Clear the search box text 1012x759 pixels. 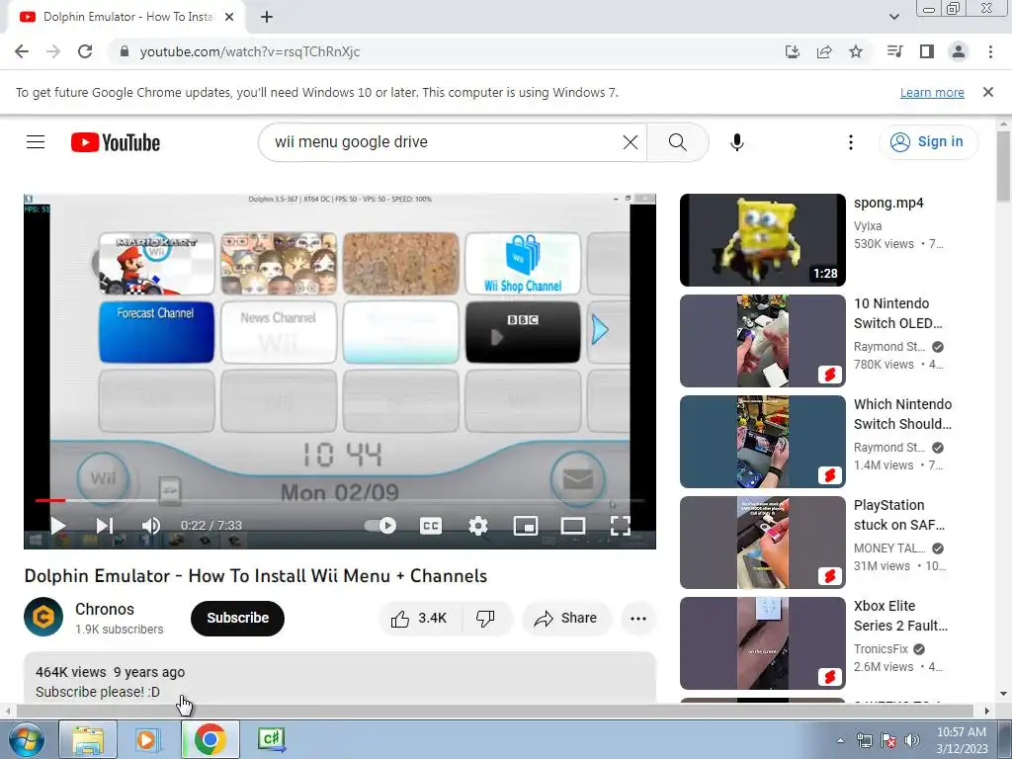coord(630,142)
